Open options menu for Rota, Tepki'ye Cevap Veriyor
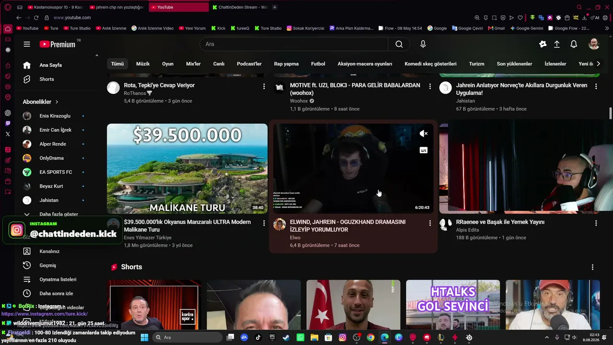Screen dimensions: 613x345 264,86
